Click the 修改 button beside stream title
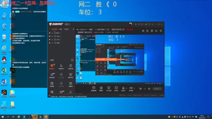212x119 pixels. 91,29
